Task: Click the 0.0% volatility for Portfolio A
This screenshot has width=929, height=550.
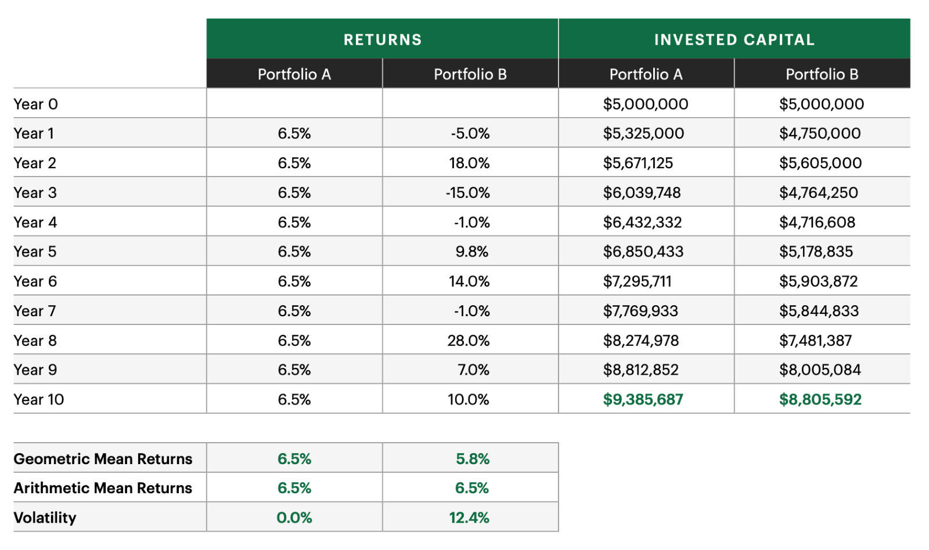Action: coord(294,518)
